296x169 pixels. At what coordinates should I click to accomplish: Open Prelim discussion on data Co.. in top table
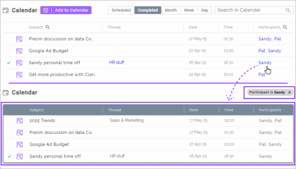61,39
